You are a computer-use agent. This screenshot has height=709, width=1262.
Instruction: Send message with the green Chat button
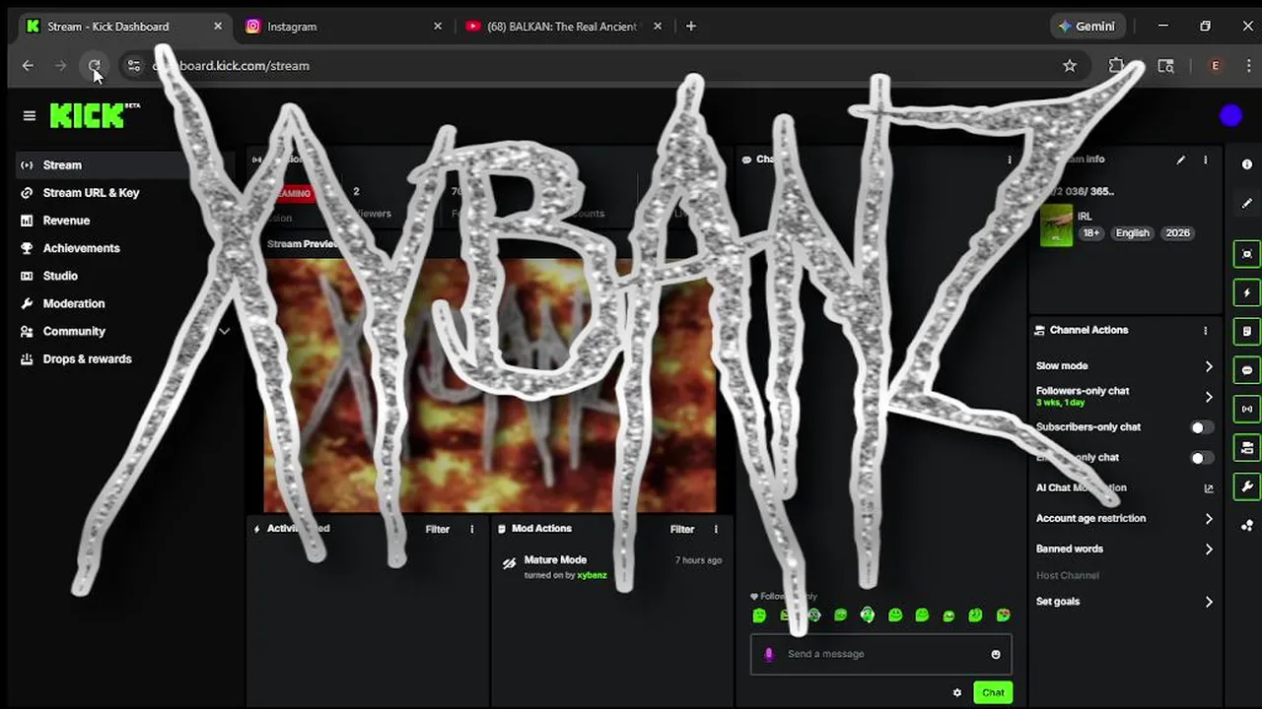coord(993,692)
